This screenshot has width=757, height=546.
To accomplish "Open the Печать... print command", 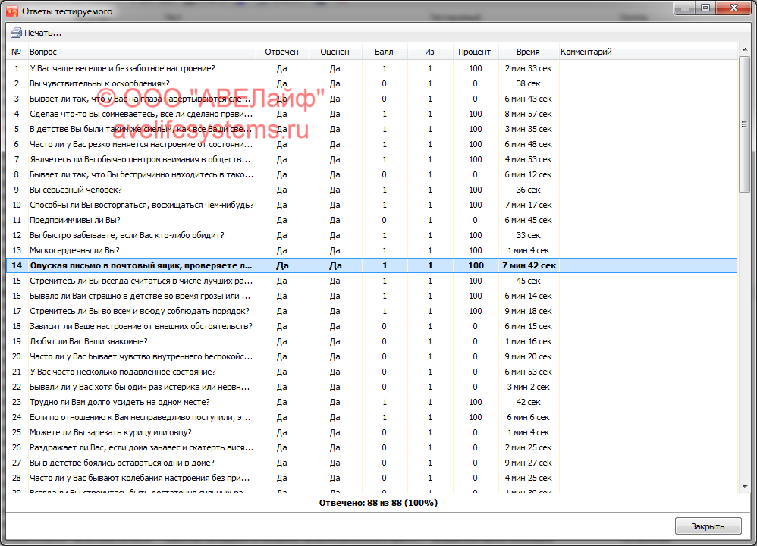I will (42, 33).
